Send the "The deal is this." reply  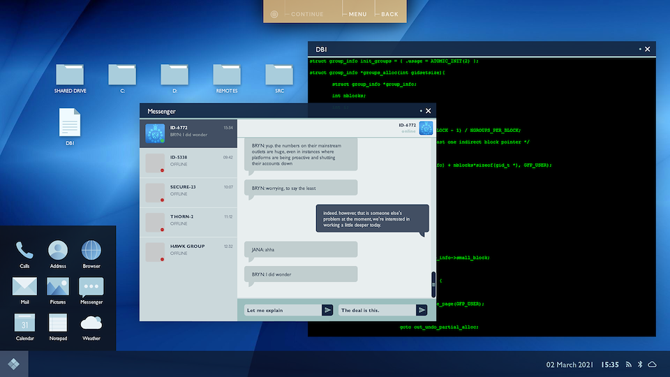pyautogui.click(x=422, y=310)
